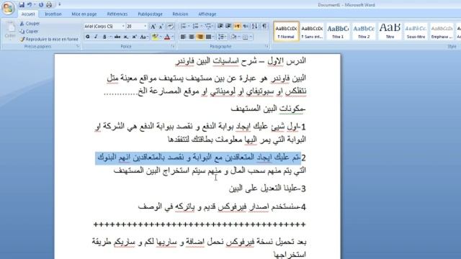Viewport: 461px width, 259px height.
Task: Open the Affichage tab
Action: (207, 14)
